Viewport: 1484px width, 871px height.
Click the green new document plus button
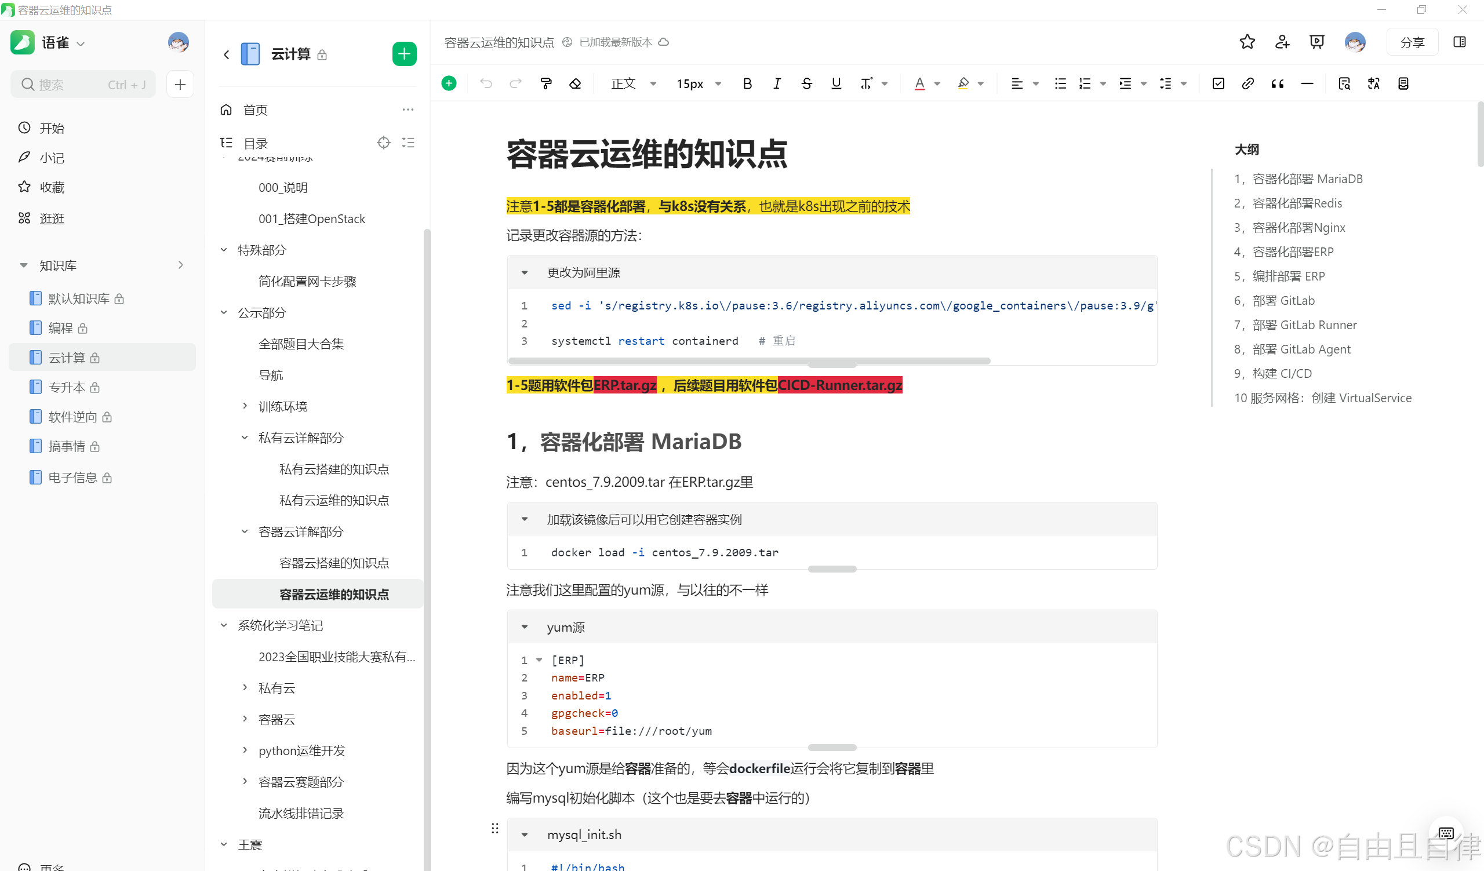[x=405, y=54]
